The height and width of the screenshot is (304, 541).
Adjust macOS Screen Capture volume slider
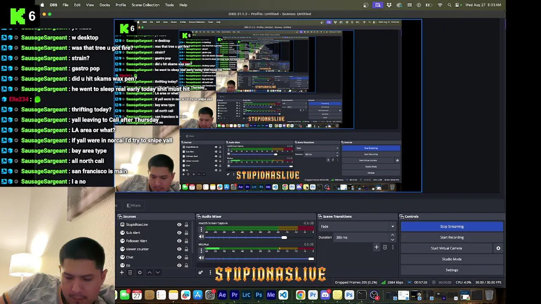tap(284, 237)
